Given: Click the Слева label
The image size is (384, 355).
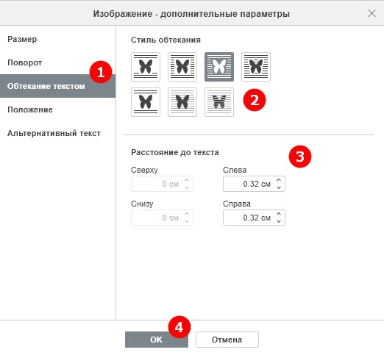Looking at the screenshot, I should pos(235,170).
